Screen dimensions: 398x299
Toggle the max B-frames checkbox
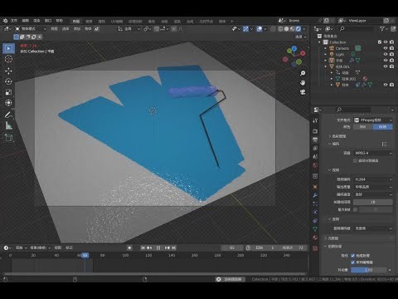356,210
